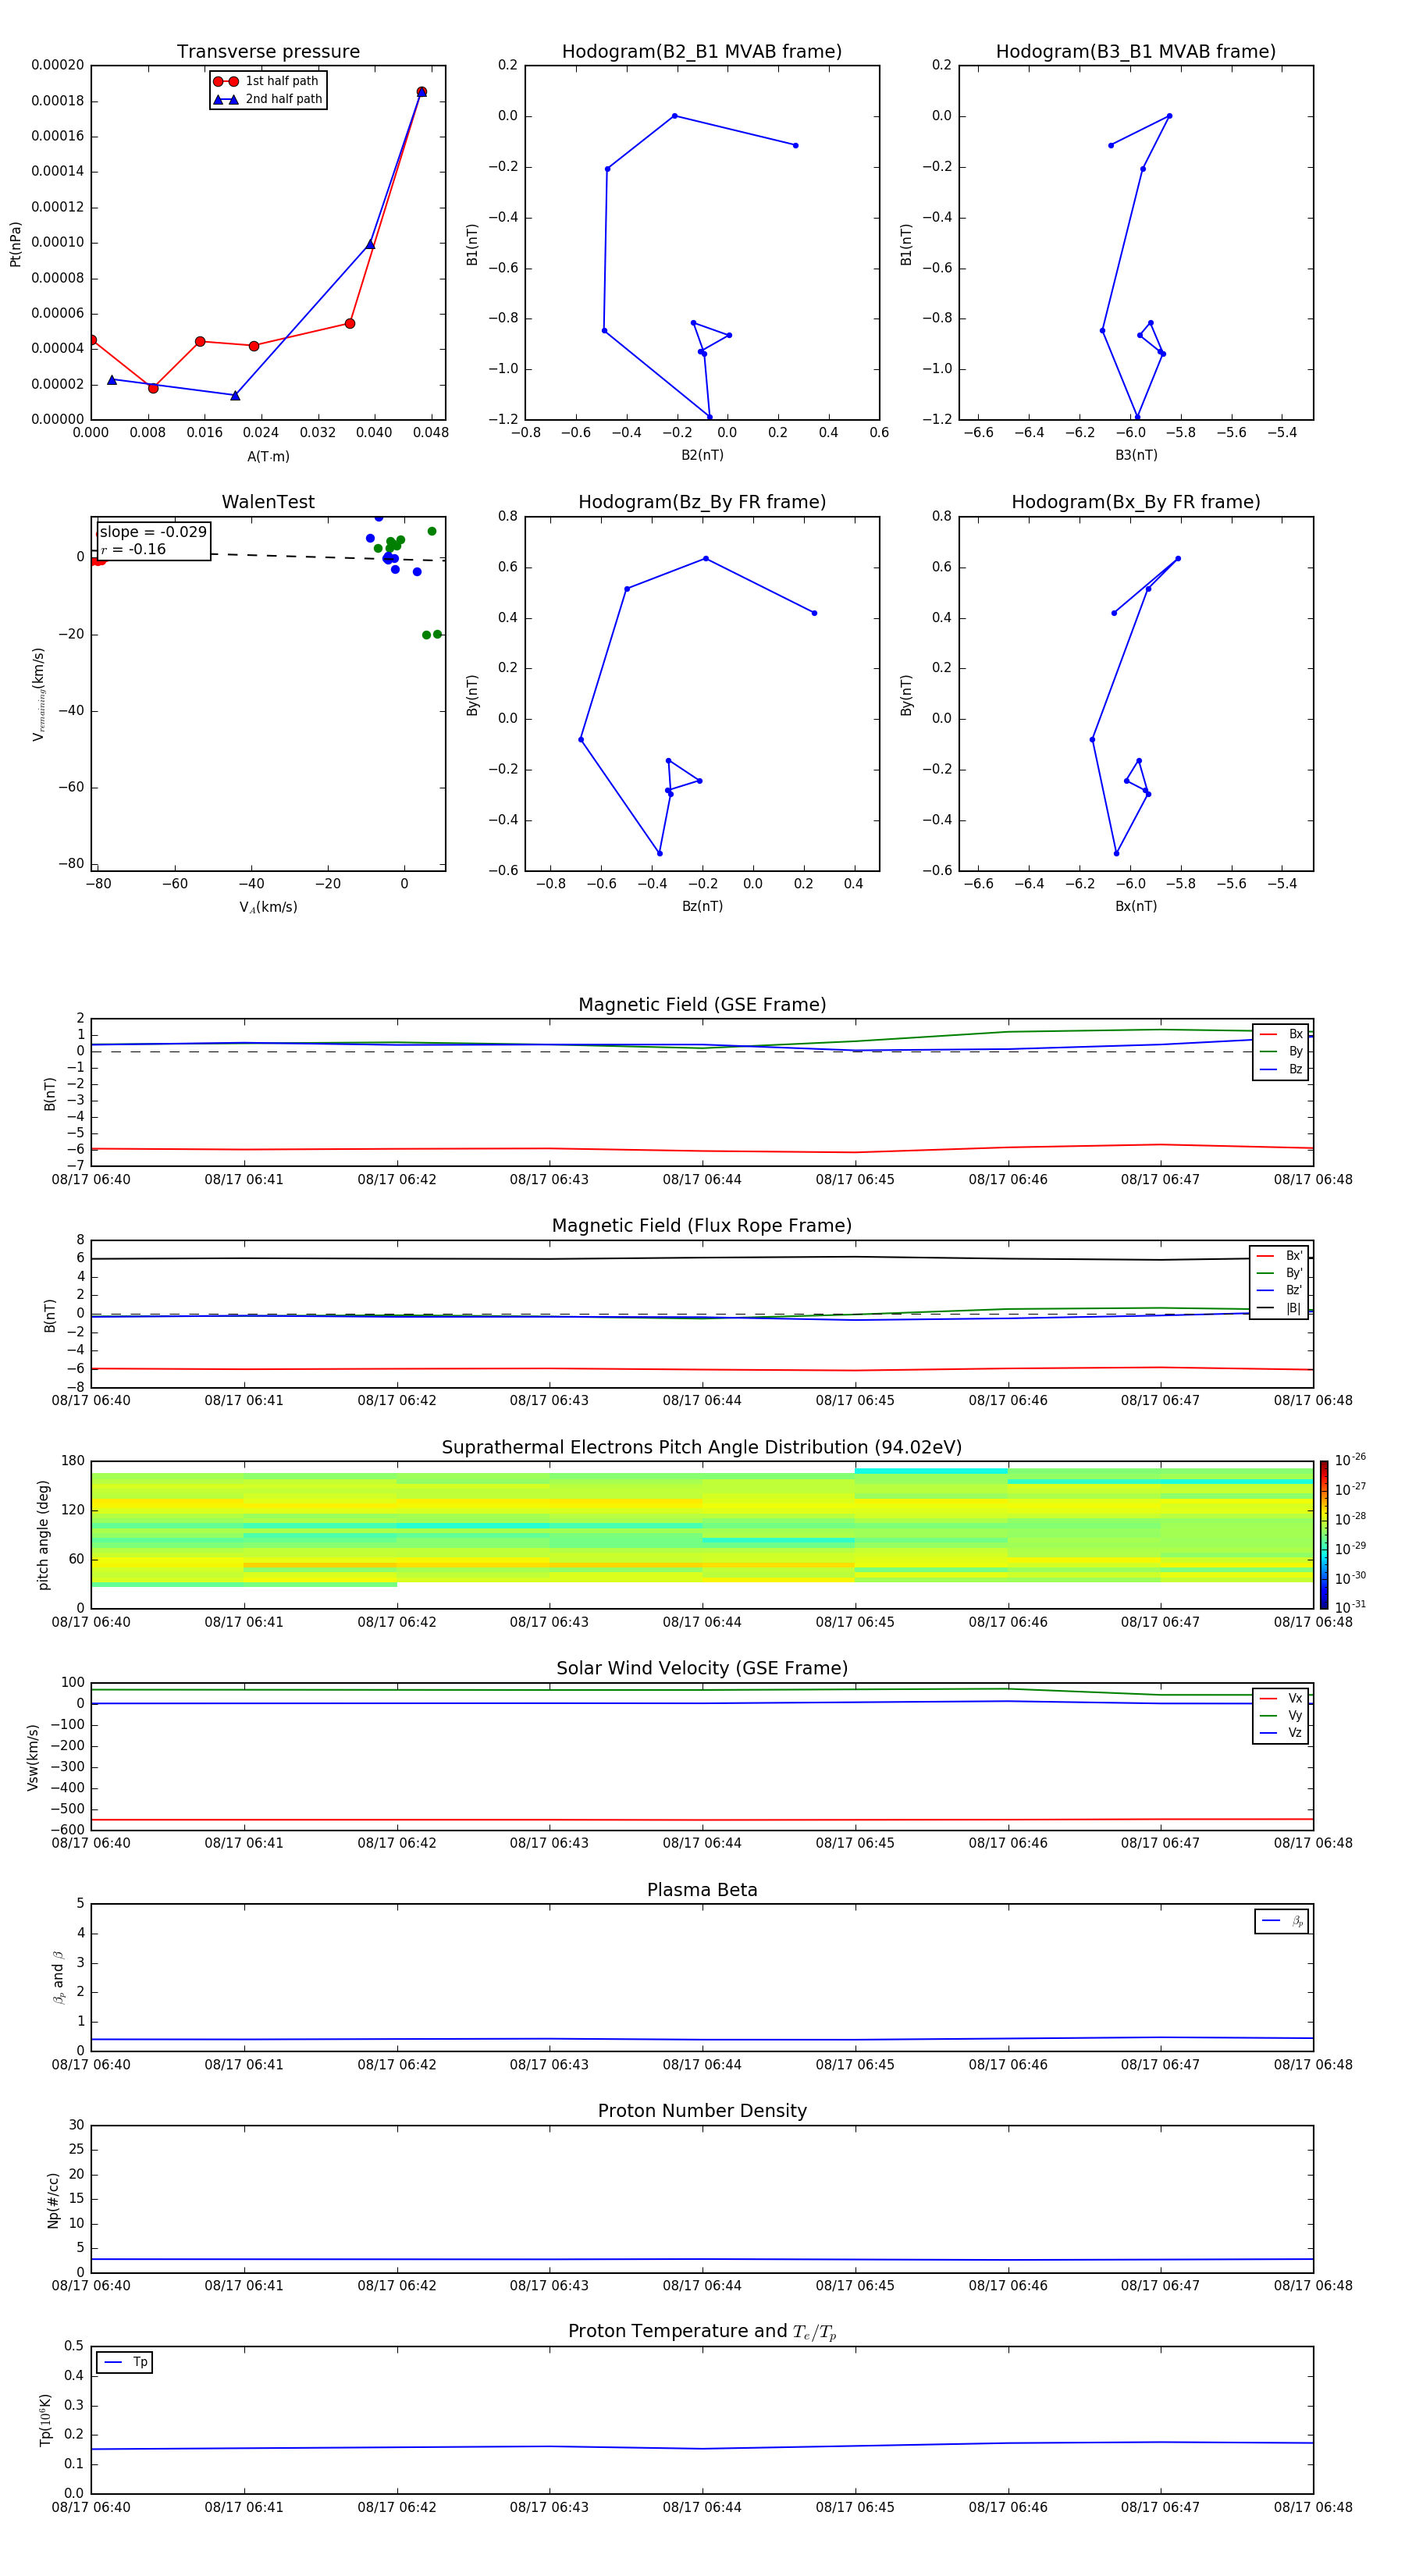The image size is (1405, 2576).
Task: Click the Vy entry in velocity legend
Action: click(x=1281, y=1715)
